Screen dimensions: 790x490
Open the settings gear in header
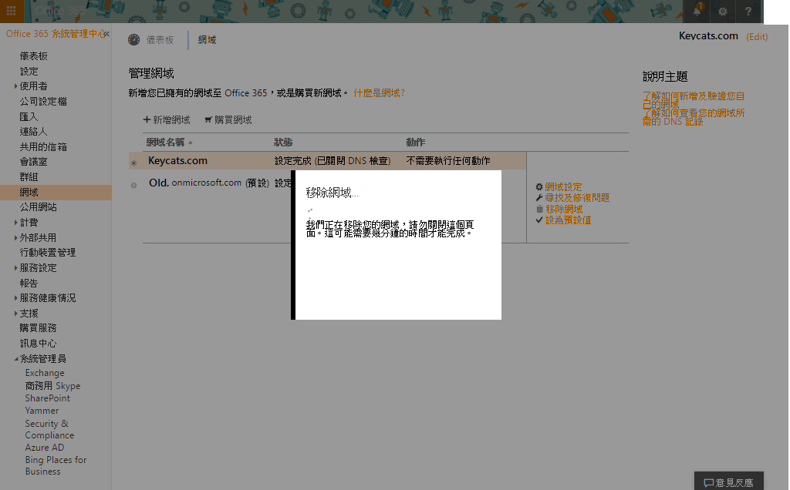point(722,11)
